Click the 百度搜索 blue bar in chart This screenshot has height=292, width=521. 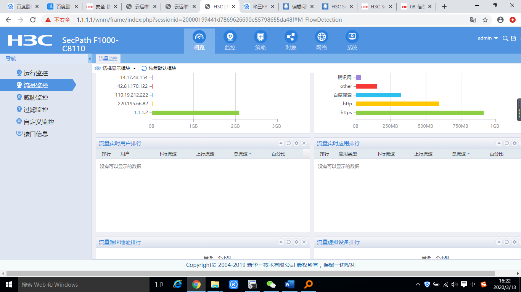[x=378, y=95]
